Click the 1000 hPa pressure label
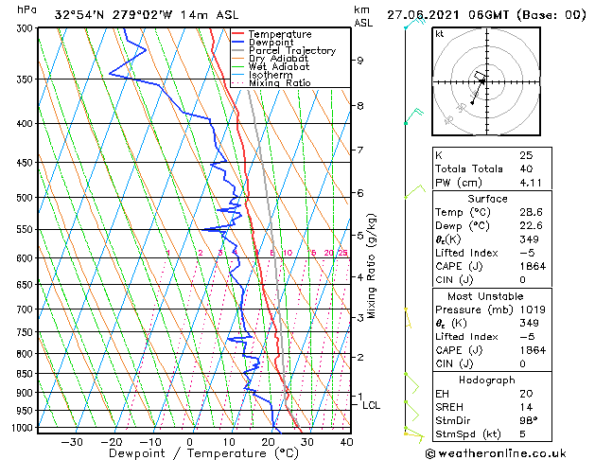This screenshot has width=595, height=460. coord(25,428)
